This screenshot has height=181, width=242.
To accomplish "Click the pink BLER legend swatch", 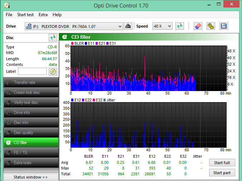I will [72, 43].
